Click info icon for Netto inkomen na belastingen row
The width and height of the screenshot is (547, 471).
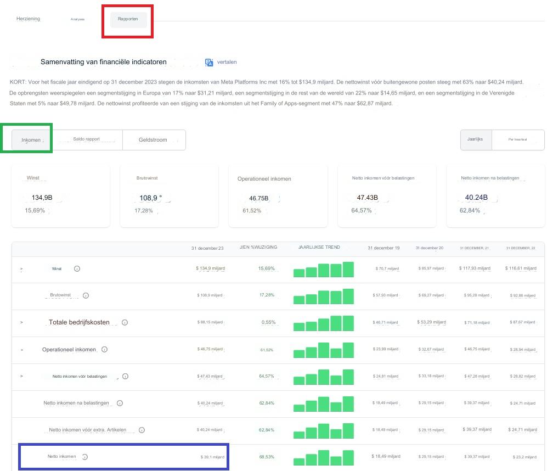(x=120, y=403)
